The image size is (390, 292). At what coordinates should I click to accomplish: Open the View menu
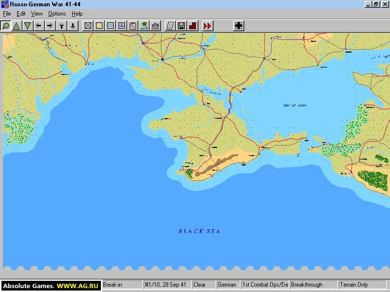[37, 14]
